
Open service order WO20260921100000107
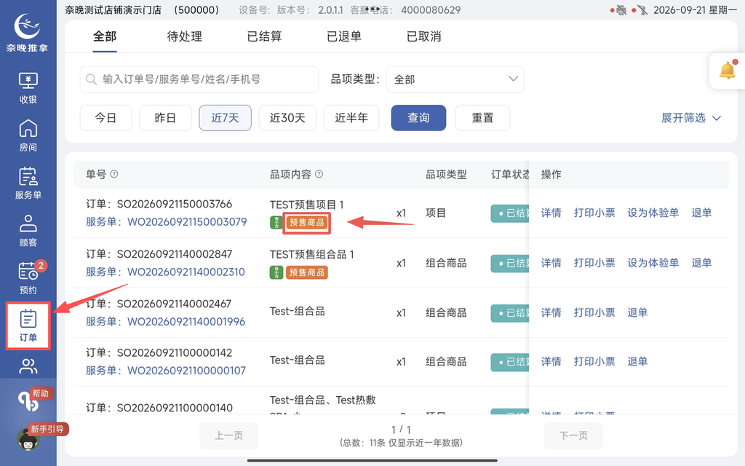click(x=186, y=371)
